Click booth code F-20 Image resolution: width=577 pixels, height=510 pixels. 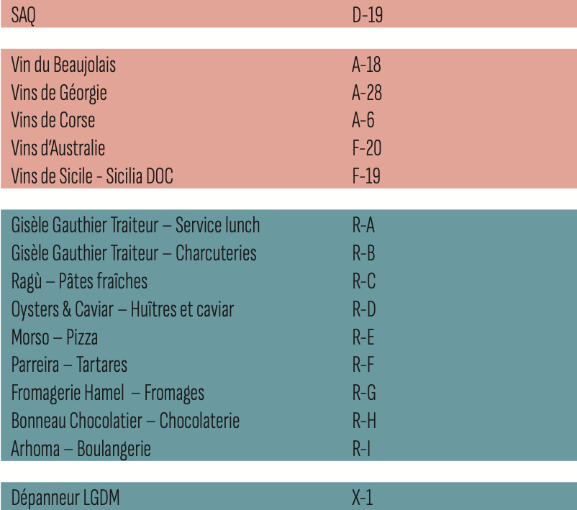(366, 148)
